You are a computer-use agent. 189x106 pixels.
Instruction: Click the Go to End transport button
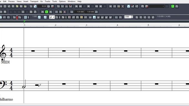(x=101, y=6)
